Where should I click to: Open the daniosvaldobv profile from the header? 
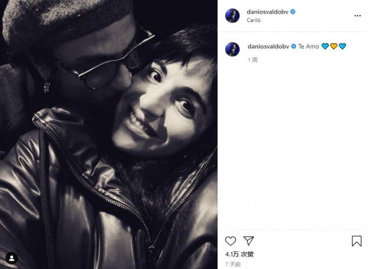pos(267,12)
